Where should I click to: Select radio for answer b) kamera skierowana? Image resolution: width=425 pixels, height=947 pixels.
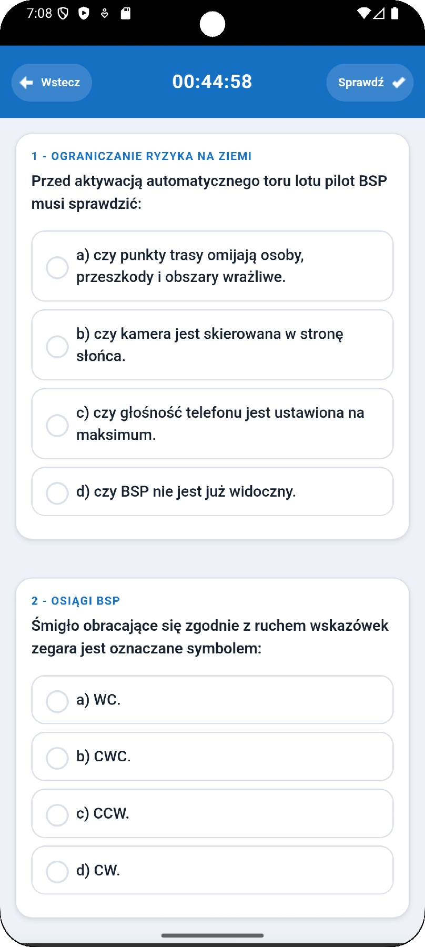(x=57, y=346)
